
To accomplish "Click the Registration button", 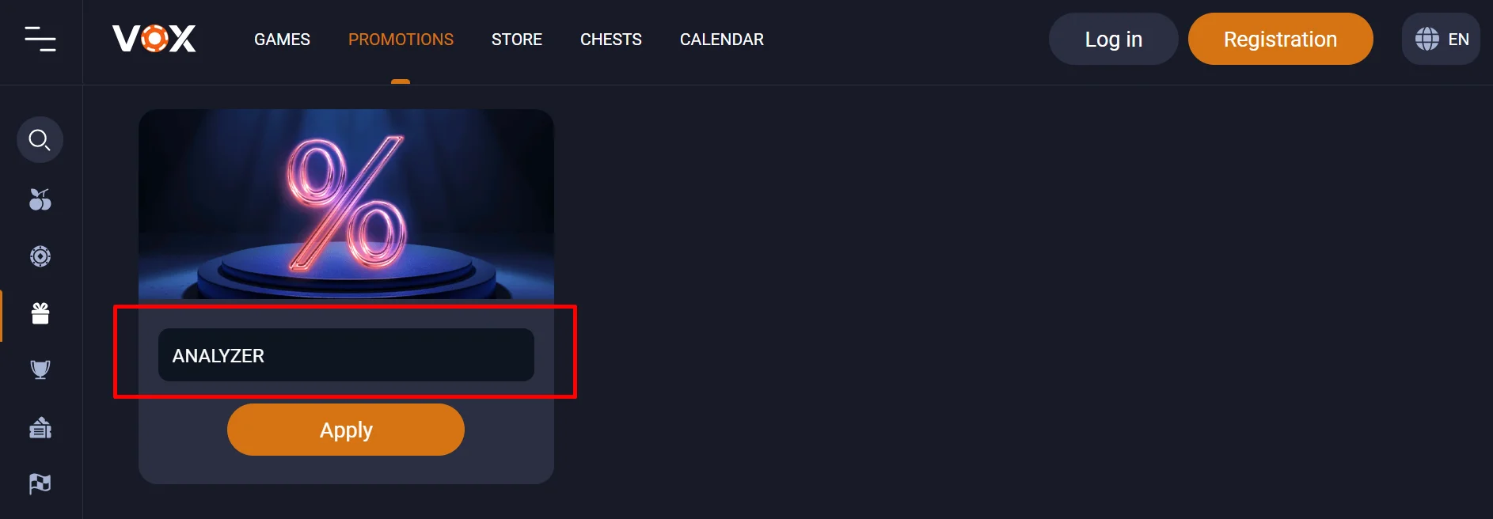I will click(x=1280, y=39).
